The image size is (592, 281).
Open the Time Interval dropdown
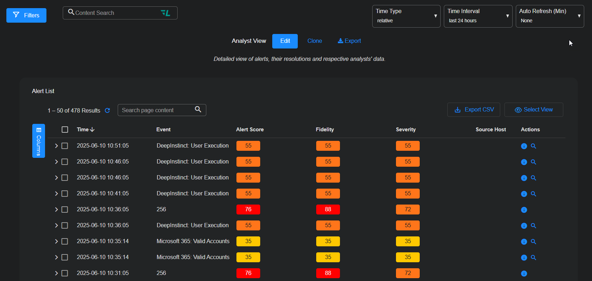pos(477,16)
